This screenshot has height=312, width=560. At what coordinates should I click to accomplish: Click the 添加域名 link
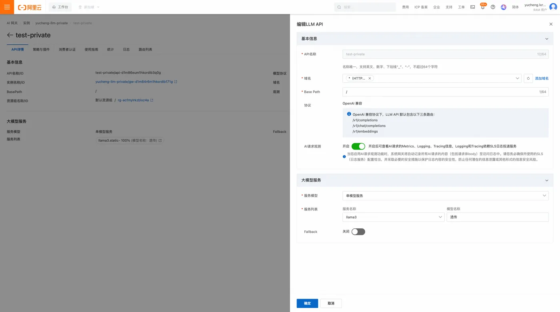click(542, 78)
